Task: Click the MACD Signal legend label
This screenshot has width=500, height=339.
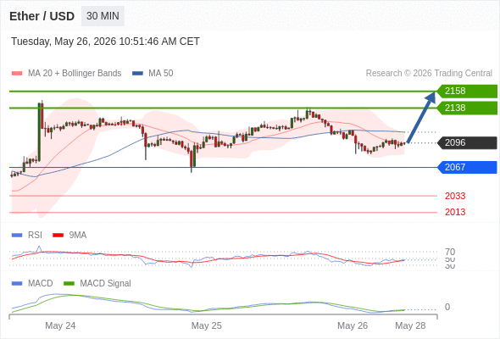Action: click(105, 284)
